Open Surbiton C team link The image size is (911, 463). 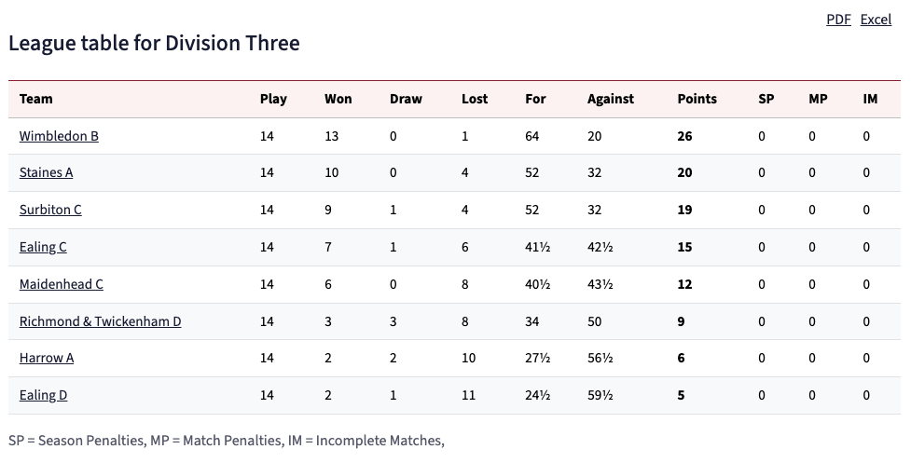(50, 210)
